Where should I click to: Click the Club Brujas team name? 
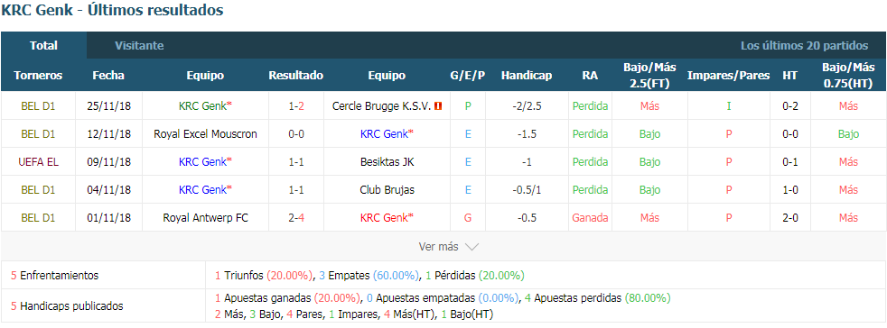[387, 190]
